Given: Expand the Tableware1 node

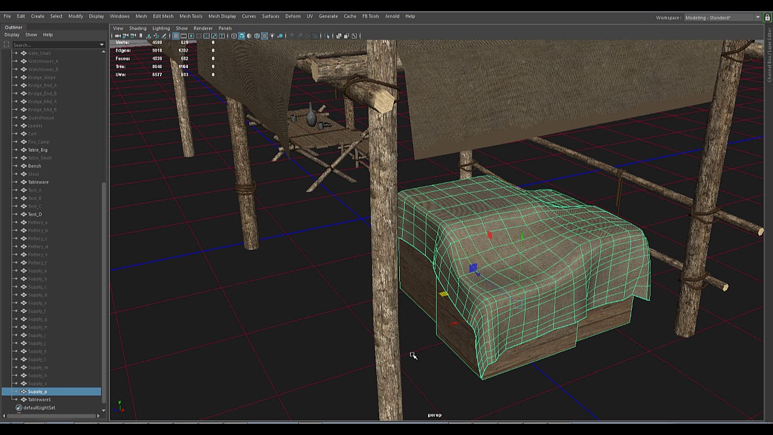Looking at the screenshot, I should click(16, 399).
